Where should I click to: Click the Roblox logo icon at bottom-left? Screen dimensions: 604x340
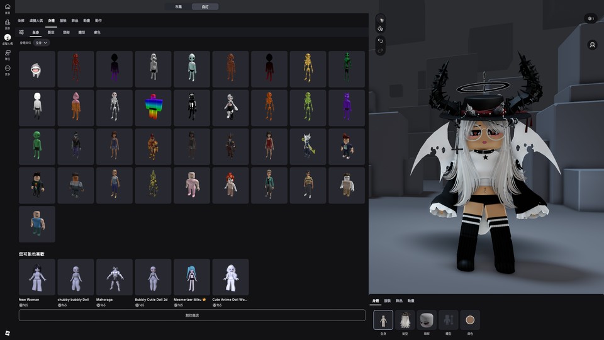pos(8,332)
